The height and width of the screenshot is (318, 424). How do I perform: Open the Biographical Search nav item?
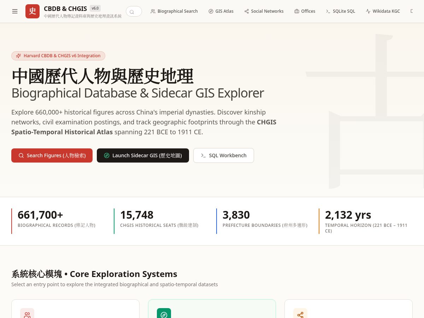(174, 11)
